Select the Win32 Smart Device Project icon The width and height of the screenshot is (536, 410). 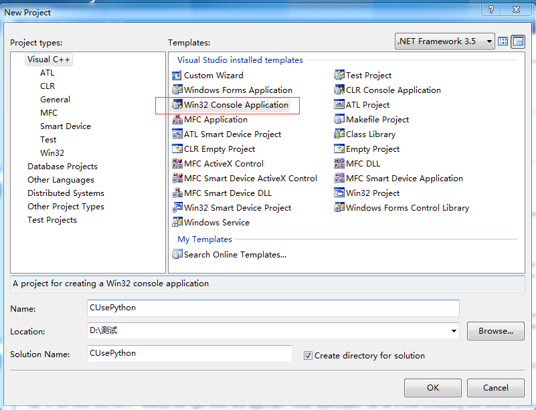click(x=177, y=207)
